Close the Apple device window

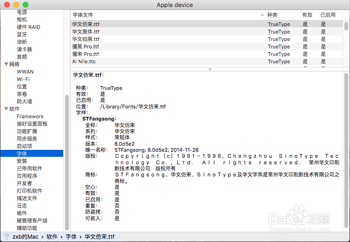click(7, 5)
